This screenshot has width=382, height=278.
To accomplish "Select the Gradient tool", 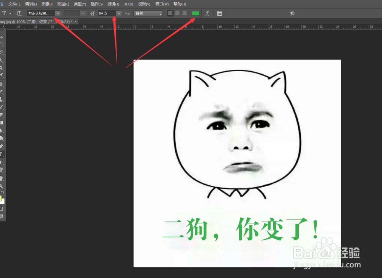I will 2,123.
